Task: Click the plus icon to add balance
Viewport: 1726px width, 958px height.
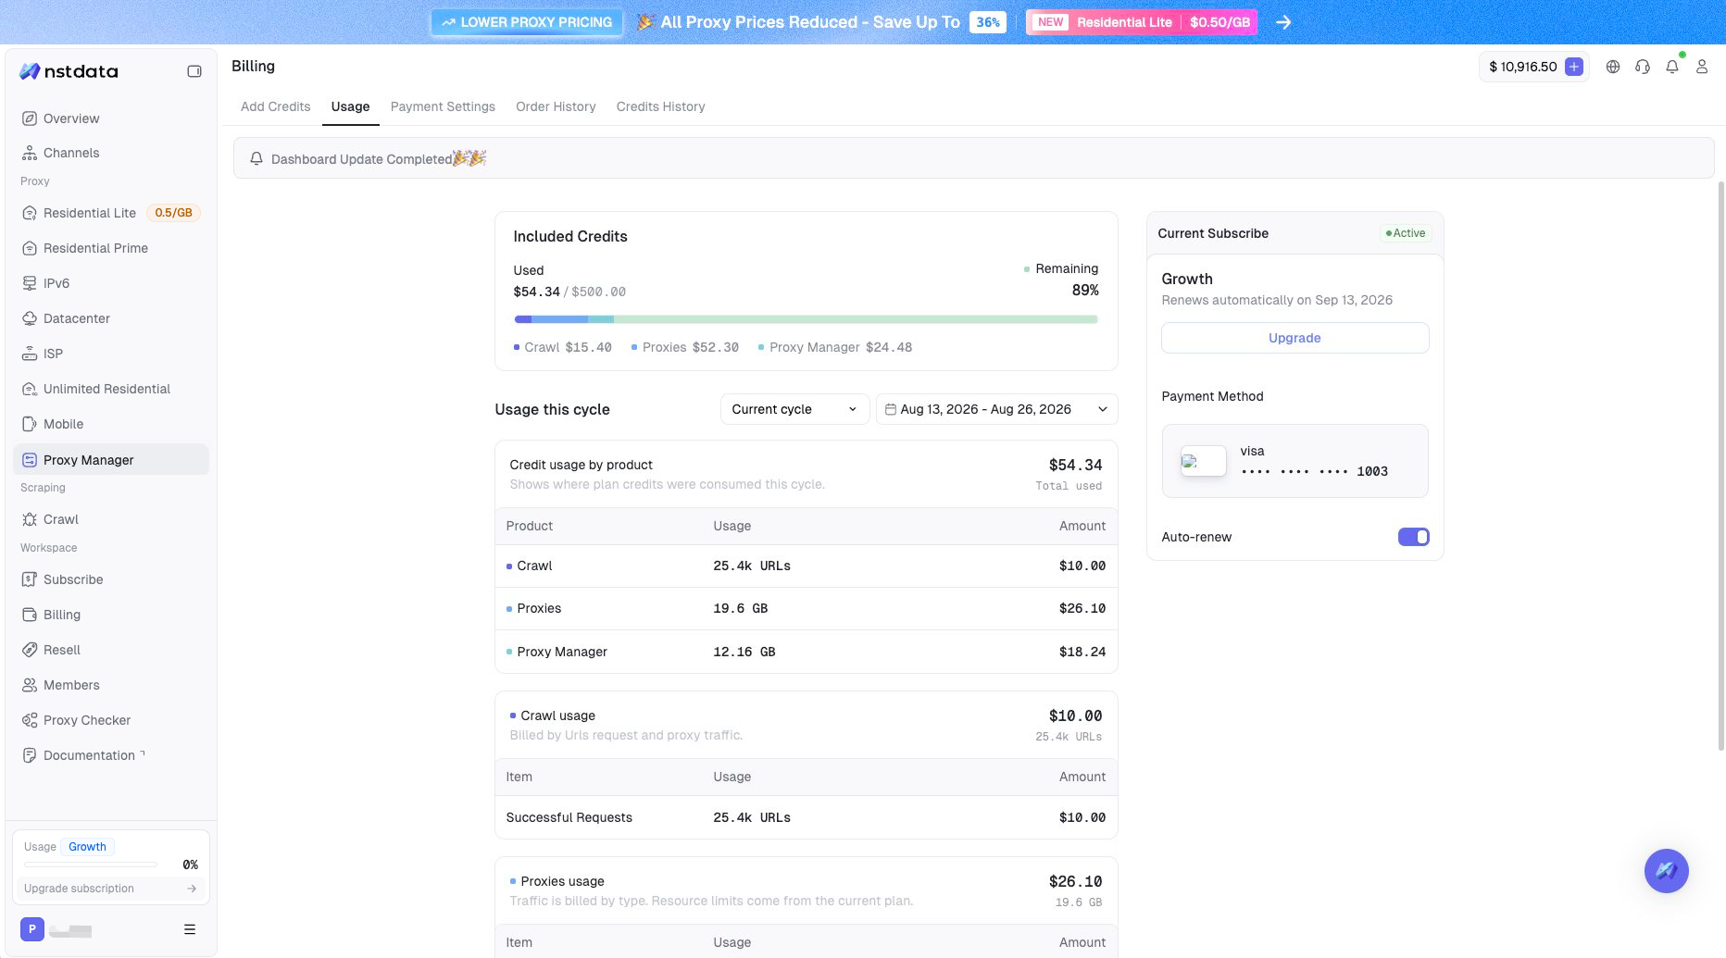Action: 1573,67
